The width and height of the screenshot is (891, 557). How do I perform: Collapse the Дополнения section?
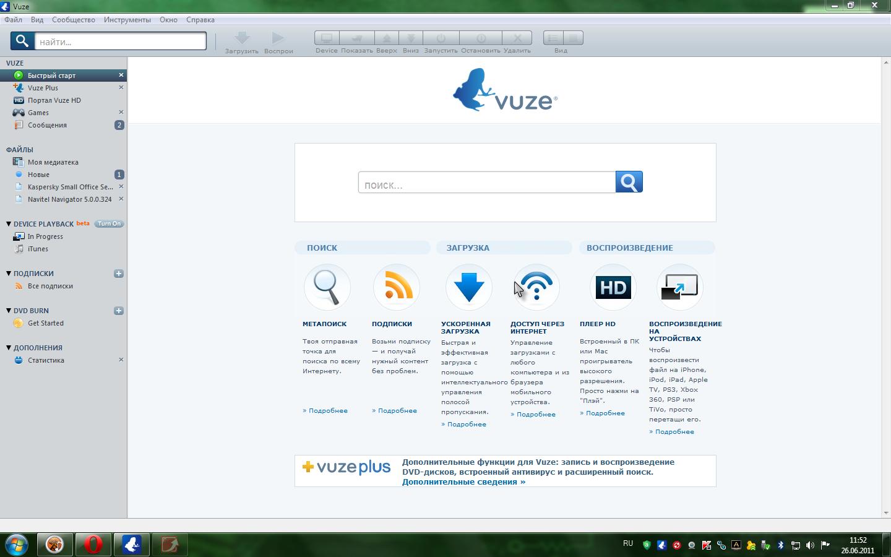(x=9, y=347)
